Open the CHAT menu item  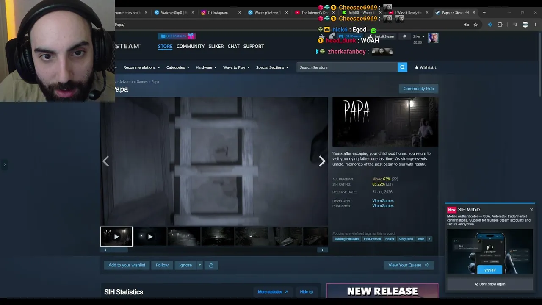point(234,46)
